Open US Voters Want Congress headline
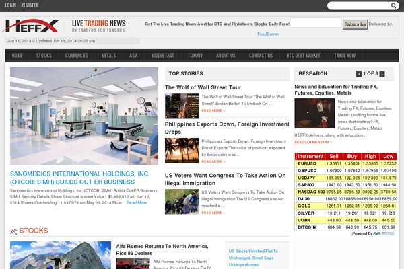This screenshot has width=404, height=269. pyautogui.click(x=225, y=179)
